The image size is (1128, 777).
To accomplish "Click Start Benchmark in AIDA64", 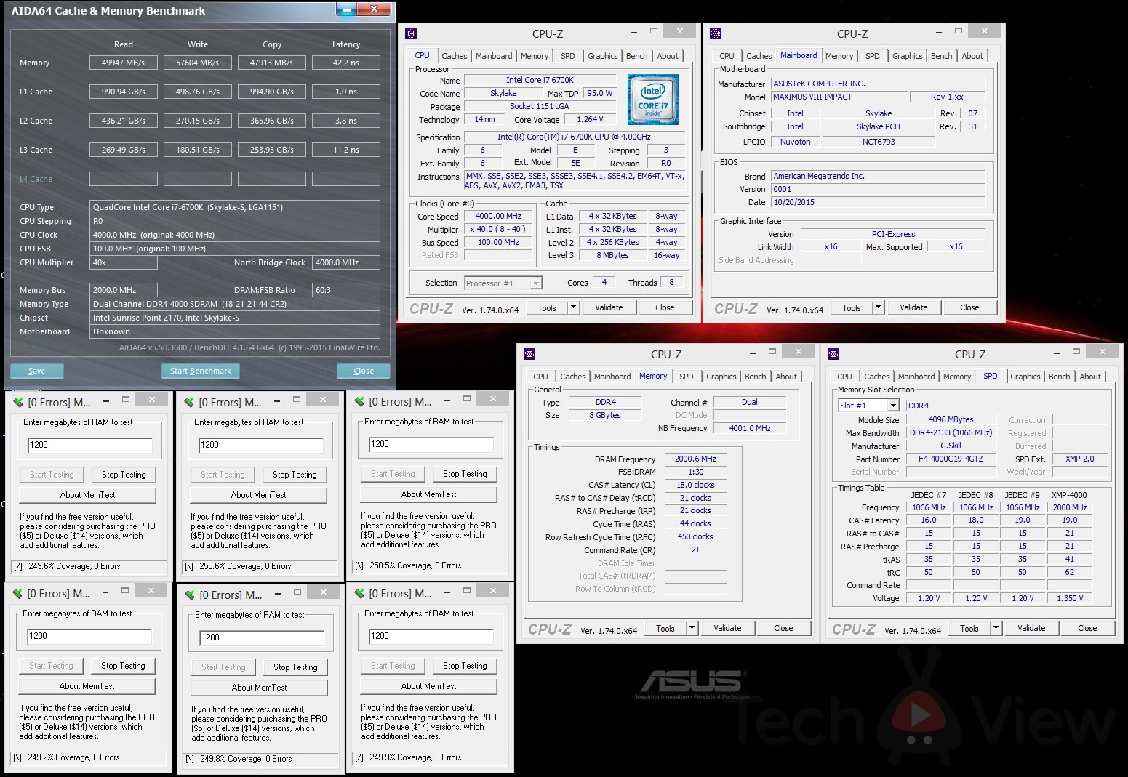I will (201, 371).
